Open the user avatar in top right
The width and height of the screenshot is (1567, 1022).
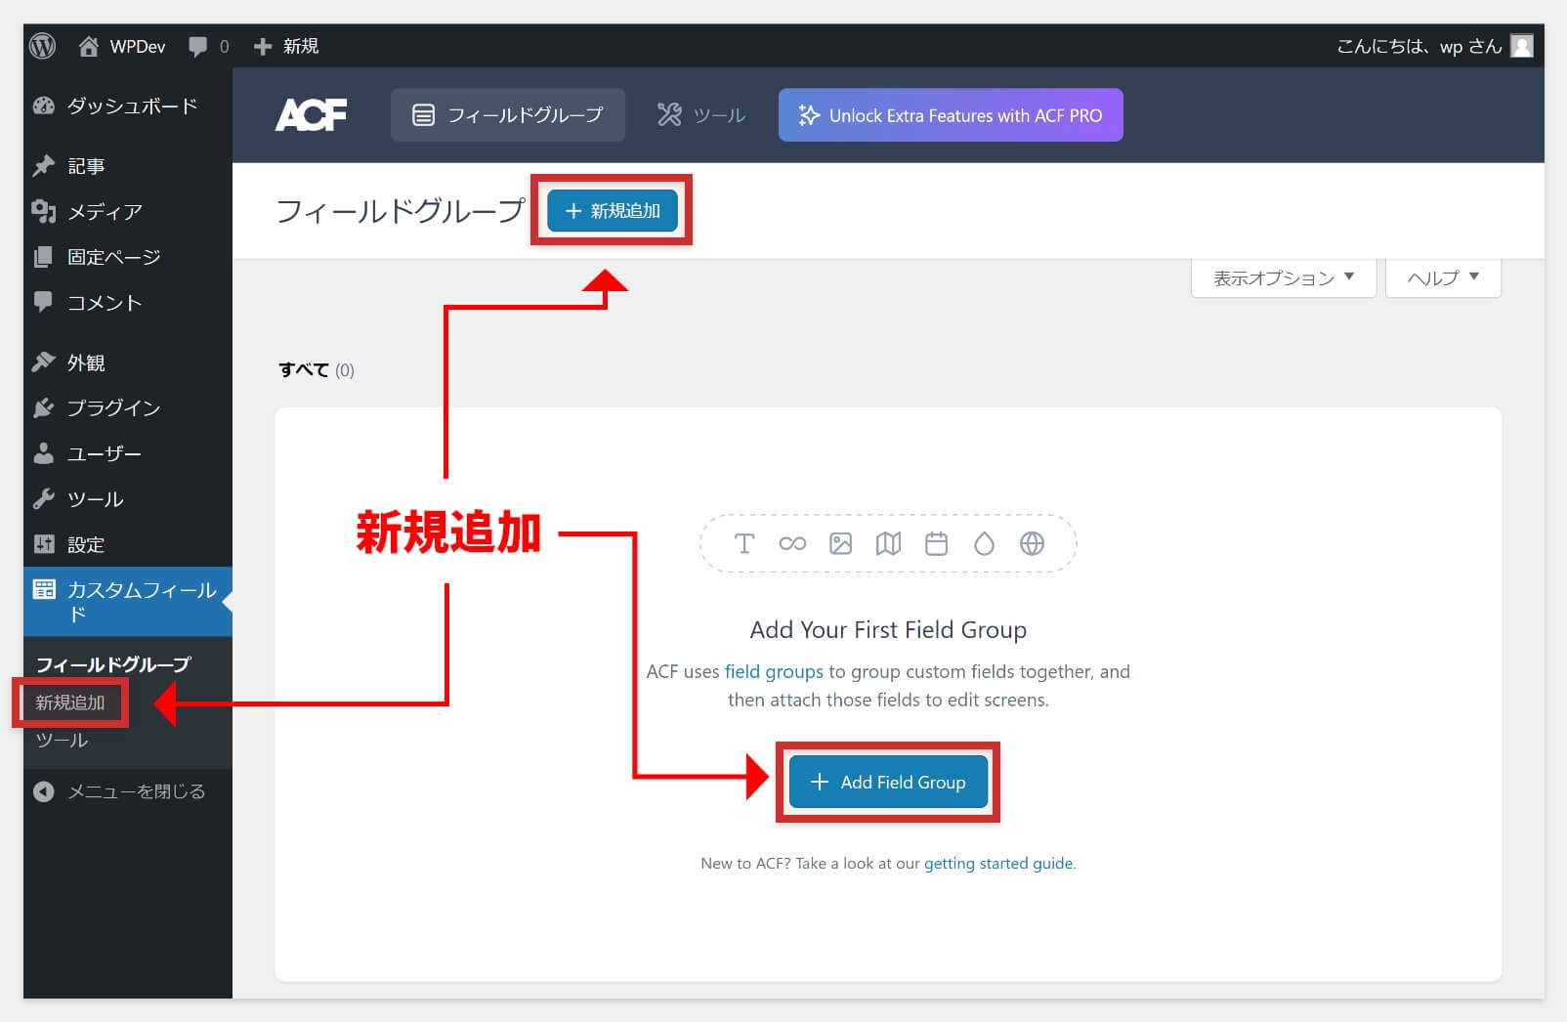coord(1521,46)
